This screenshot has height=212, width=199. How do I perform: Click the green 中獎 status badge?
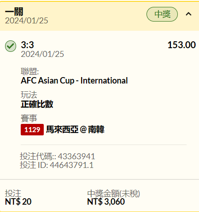(162, 14)
